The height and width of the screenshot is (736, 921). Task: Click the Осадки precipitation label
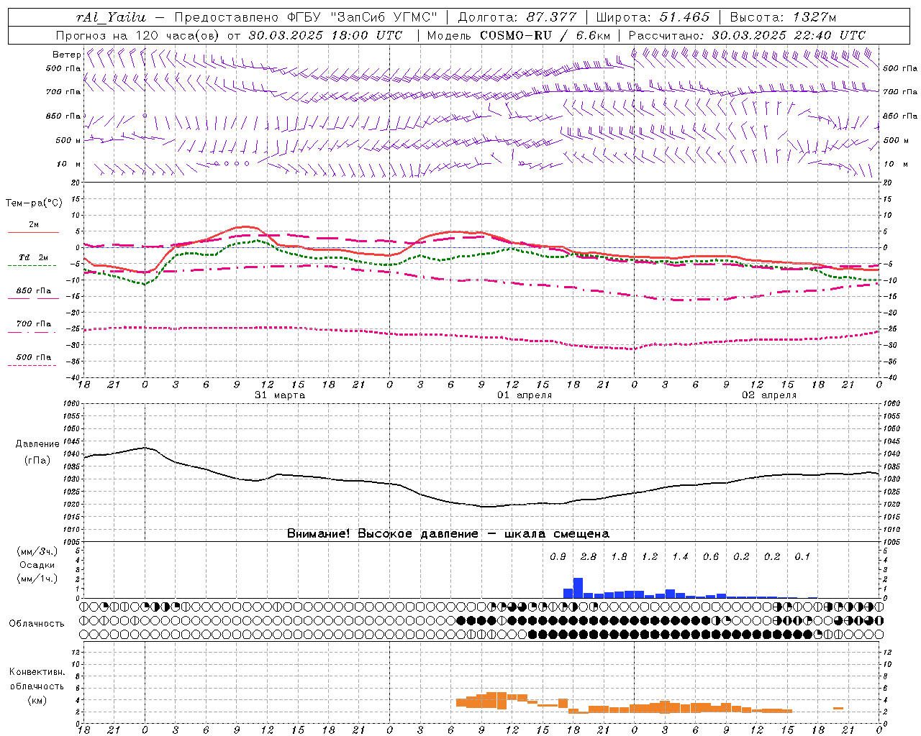37,565
